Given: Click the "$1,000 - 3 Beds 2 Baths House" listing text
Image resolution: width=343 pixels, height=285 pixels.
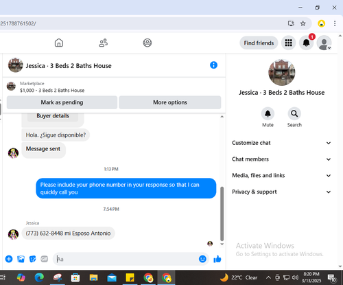Looking at the screenshot, I should pos(52,91).
